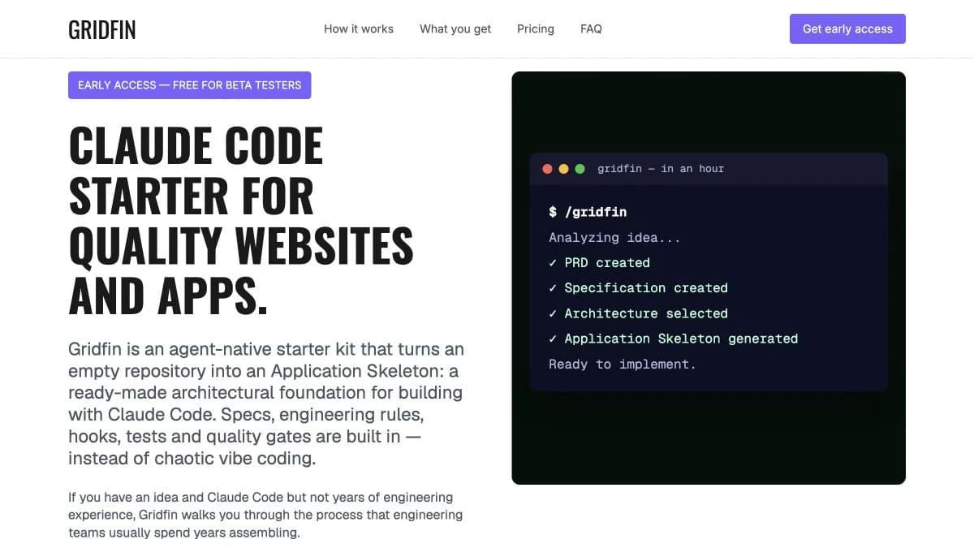
Task: Click the 'If you have an idea' paragraph
Action: [x=265, y=515]
